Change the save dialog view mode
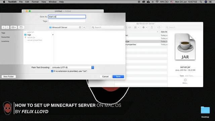 click(13, 27)
